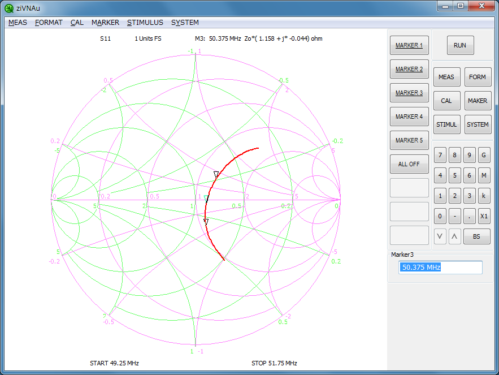Click the STIMUL panel button

[x=446, y=124]
